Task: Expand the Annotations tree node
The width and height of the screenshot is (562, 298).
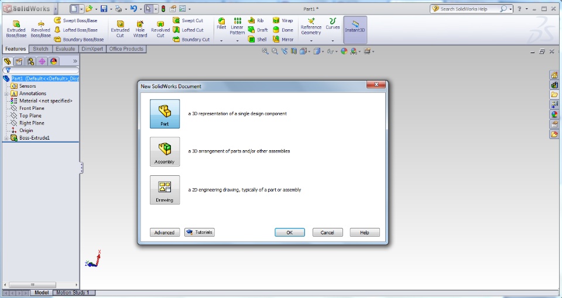Action: click(6, 93)
